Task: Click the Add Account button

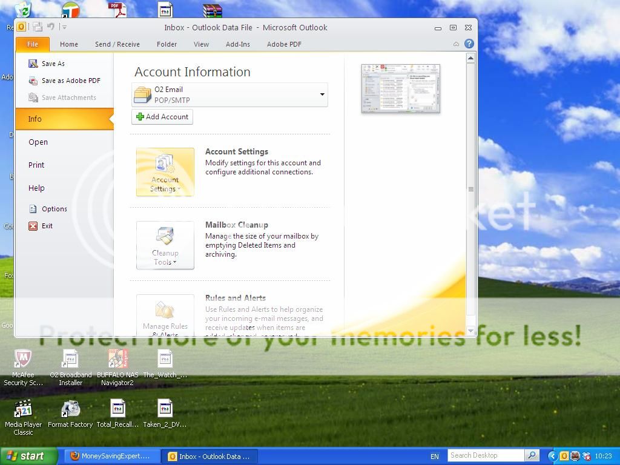Action: tap(162, 117)
